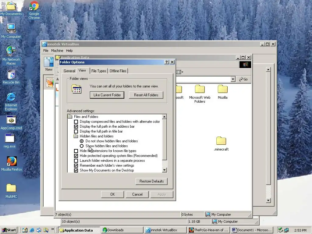Viewport: 312px width, 234px height.
Task: Open the MultiMC desktop folder
Action: click(x=11, y=191)
